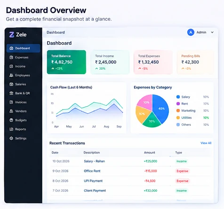
Task: Select Salaries from the sidebar
Action: coord(23,84)
